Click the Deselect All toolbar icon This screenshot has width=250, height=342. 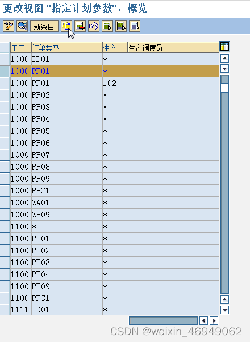tap(135, 26)
